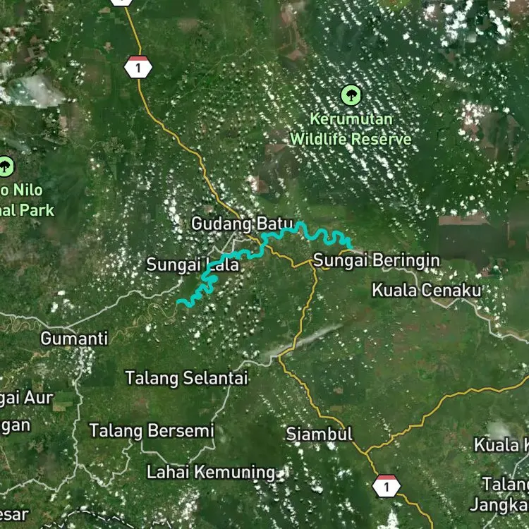Viewport: 529px width, 529px height.
Task: Select the Sungai Lala place label
Action: point(193,264)
